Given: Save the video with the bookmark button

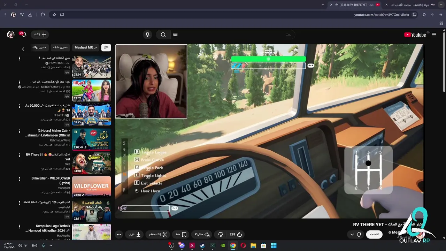Looking at the screenshot, I should click(x=181, y=234).
